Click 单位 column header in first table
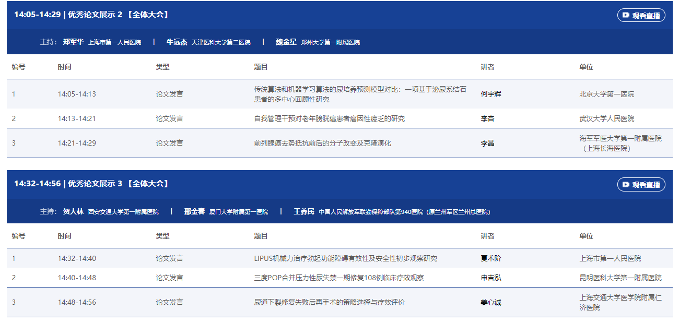 click(586, 67)
